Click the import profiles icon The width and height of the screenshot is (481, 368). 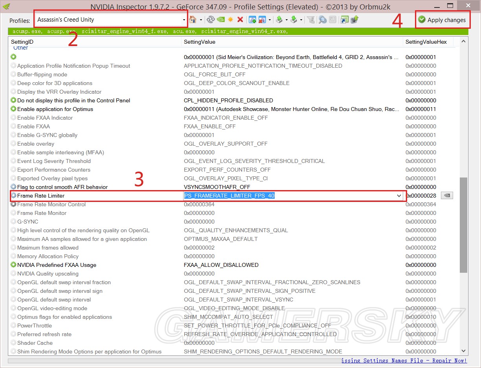coord(294,19)
